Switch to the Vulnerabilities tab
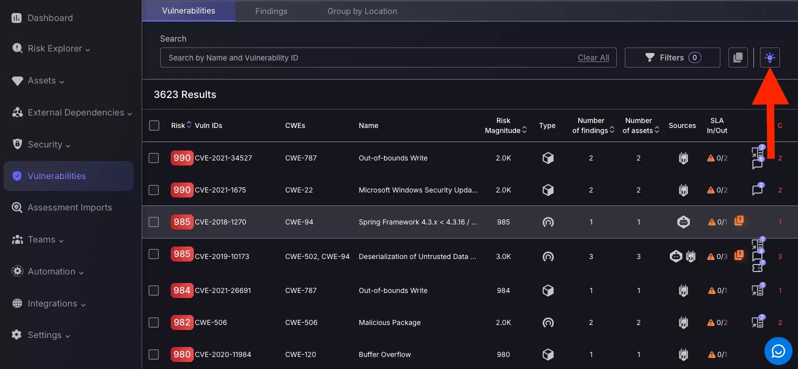This screenshot has width=798, height=369. coord(189,10)
